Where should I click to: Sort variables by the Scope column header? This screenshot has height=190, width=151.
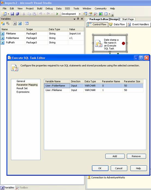[x=36, y=29]
